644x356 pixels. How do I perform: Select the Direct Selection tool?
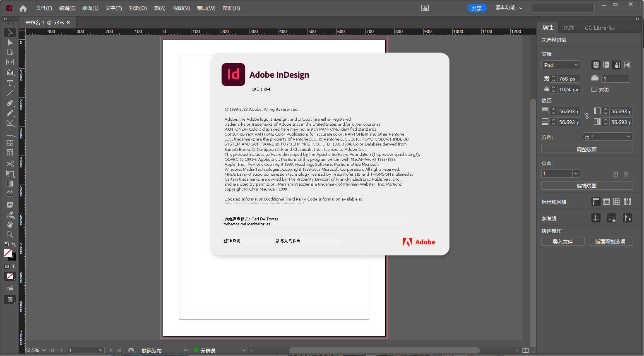coord(10,42)
